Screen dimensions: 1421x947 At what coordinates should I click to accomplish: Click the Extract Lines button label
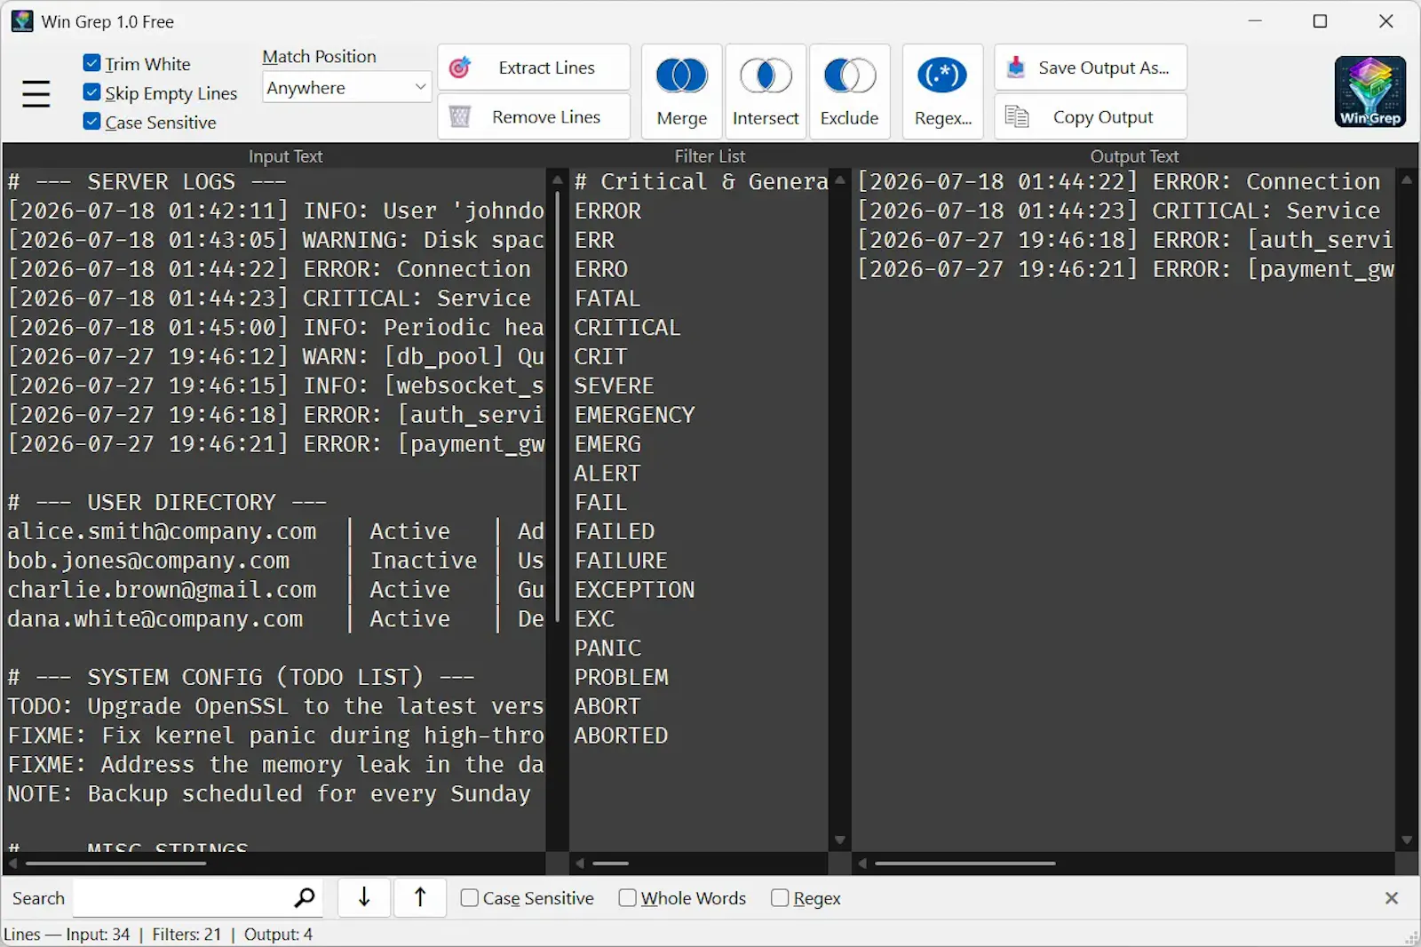[546, 68]
